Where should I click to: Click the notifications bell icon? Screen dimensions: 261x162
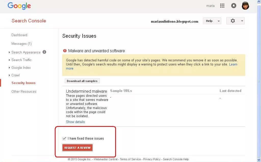pyautogui.click(x=233, y=6)
